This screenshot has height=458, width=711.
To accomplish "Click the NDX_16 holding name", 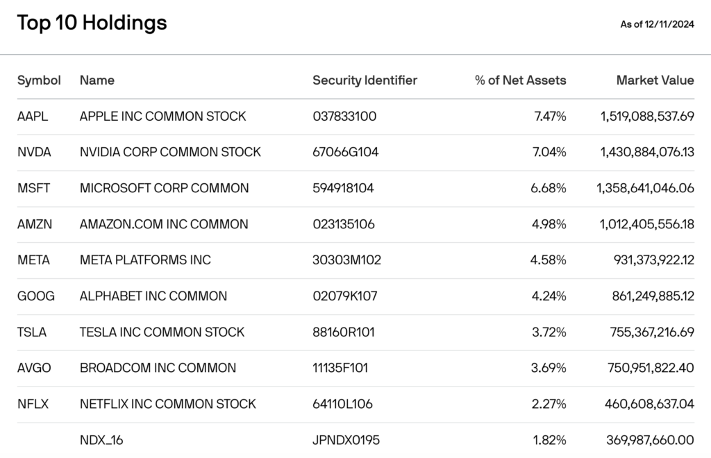I will coord(101,440).
